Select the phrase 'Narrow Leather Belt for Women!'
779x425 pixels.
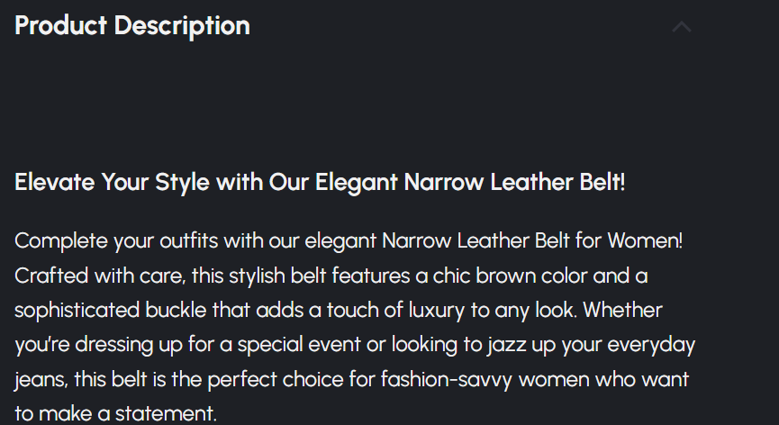tap(532, 241)
